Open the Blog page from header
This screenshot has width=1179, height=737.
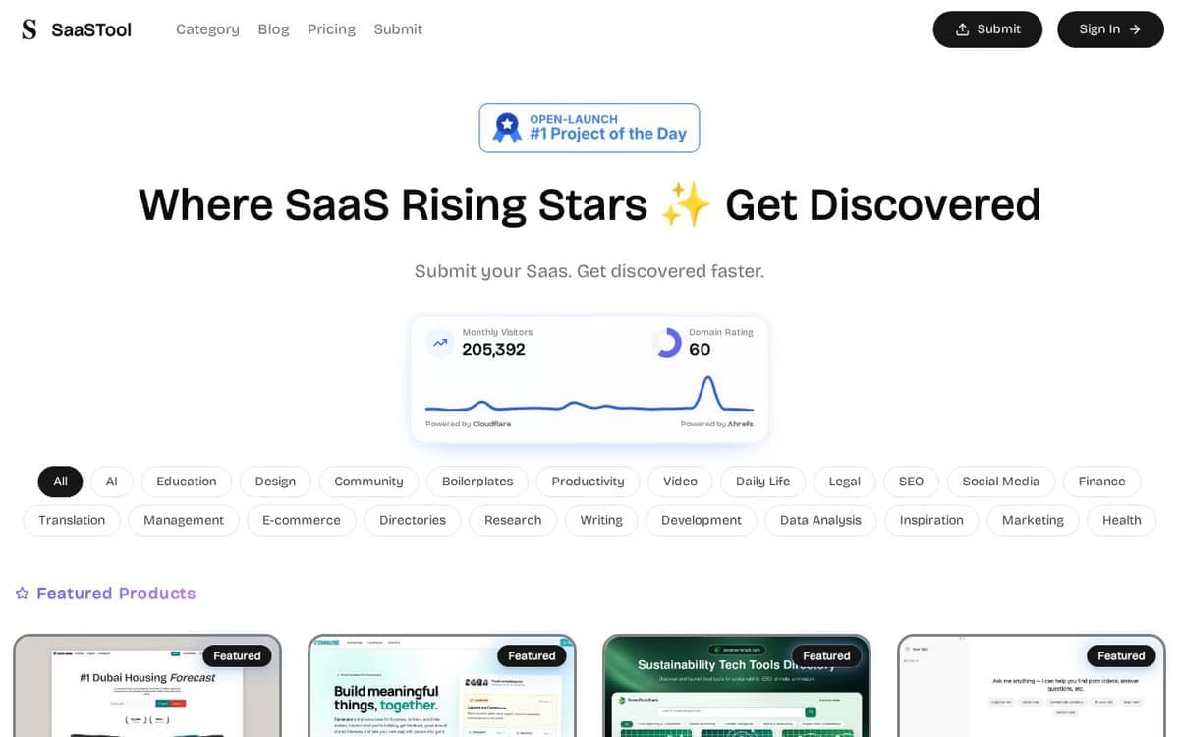point(273,29)
